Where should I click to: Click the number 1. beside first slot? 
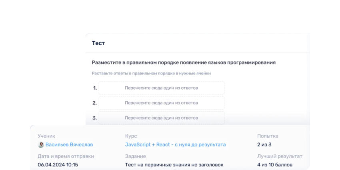point(95,88)
